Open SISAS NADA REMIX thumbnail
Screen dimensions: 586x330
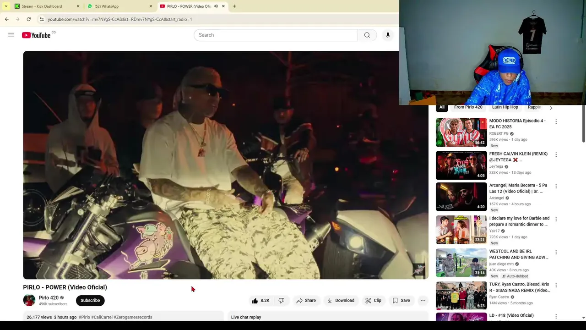pos(461,296)
